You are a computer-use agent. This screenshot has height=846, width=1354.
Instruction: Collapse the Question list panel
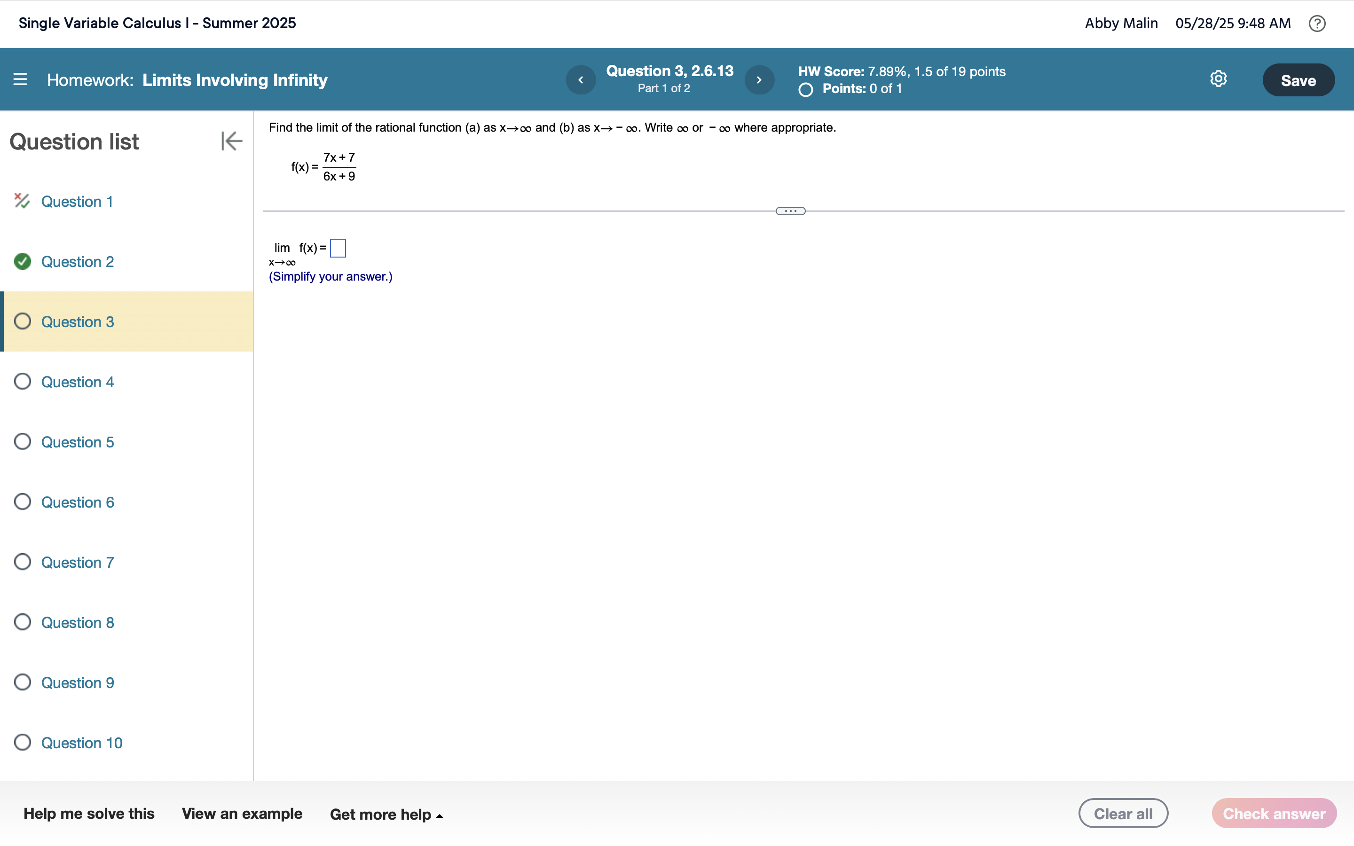click(231, 141)
